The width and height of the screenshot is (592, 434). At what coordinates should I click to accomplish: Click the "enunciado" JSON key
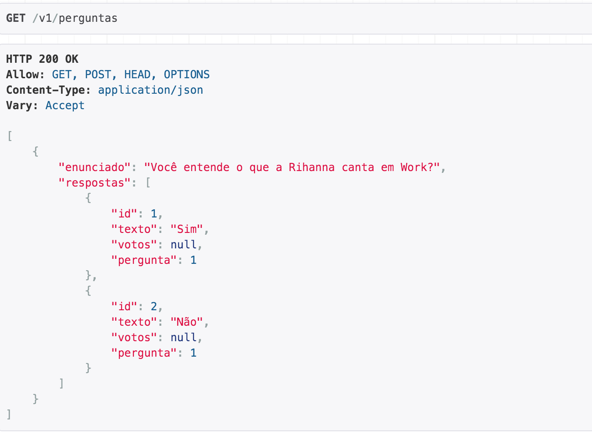tap(95, 167)
